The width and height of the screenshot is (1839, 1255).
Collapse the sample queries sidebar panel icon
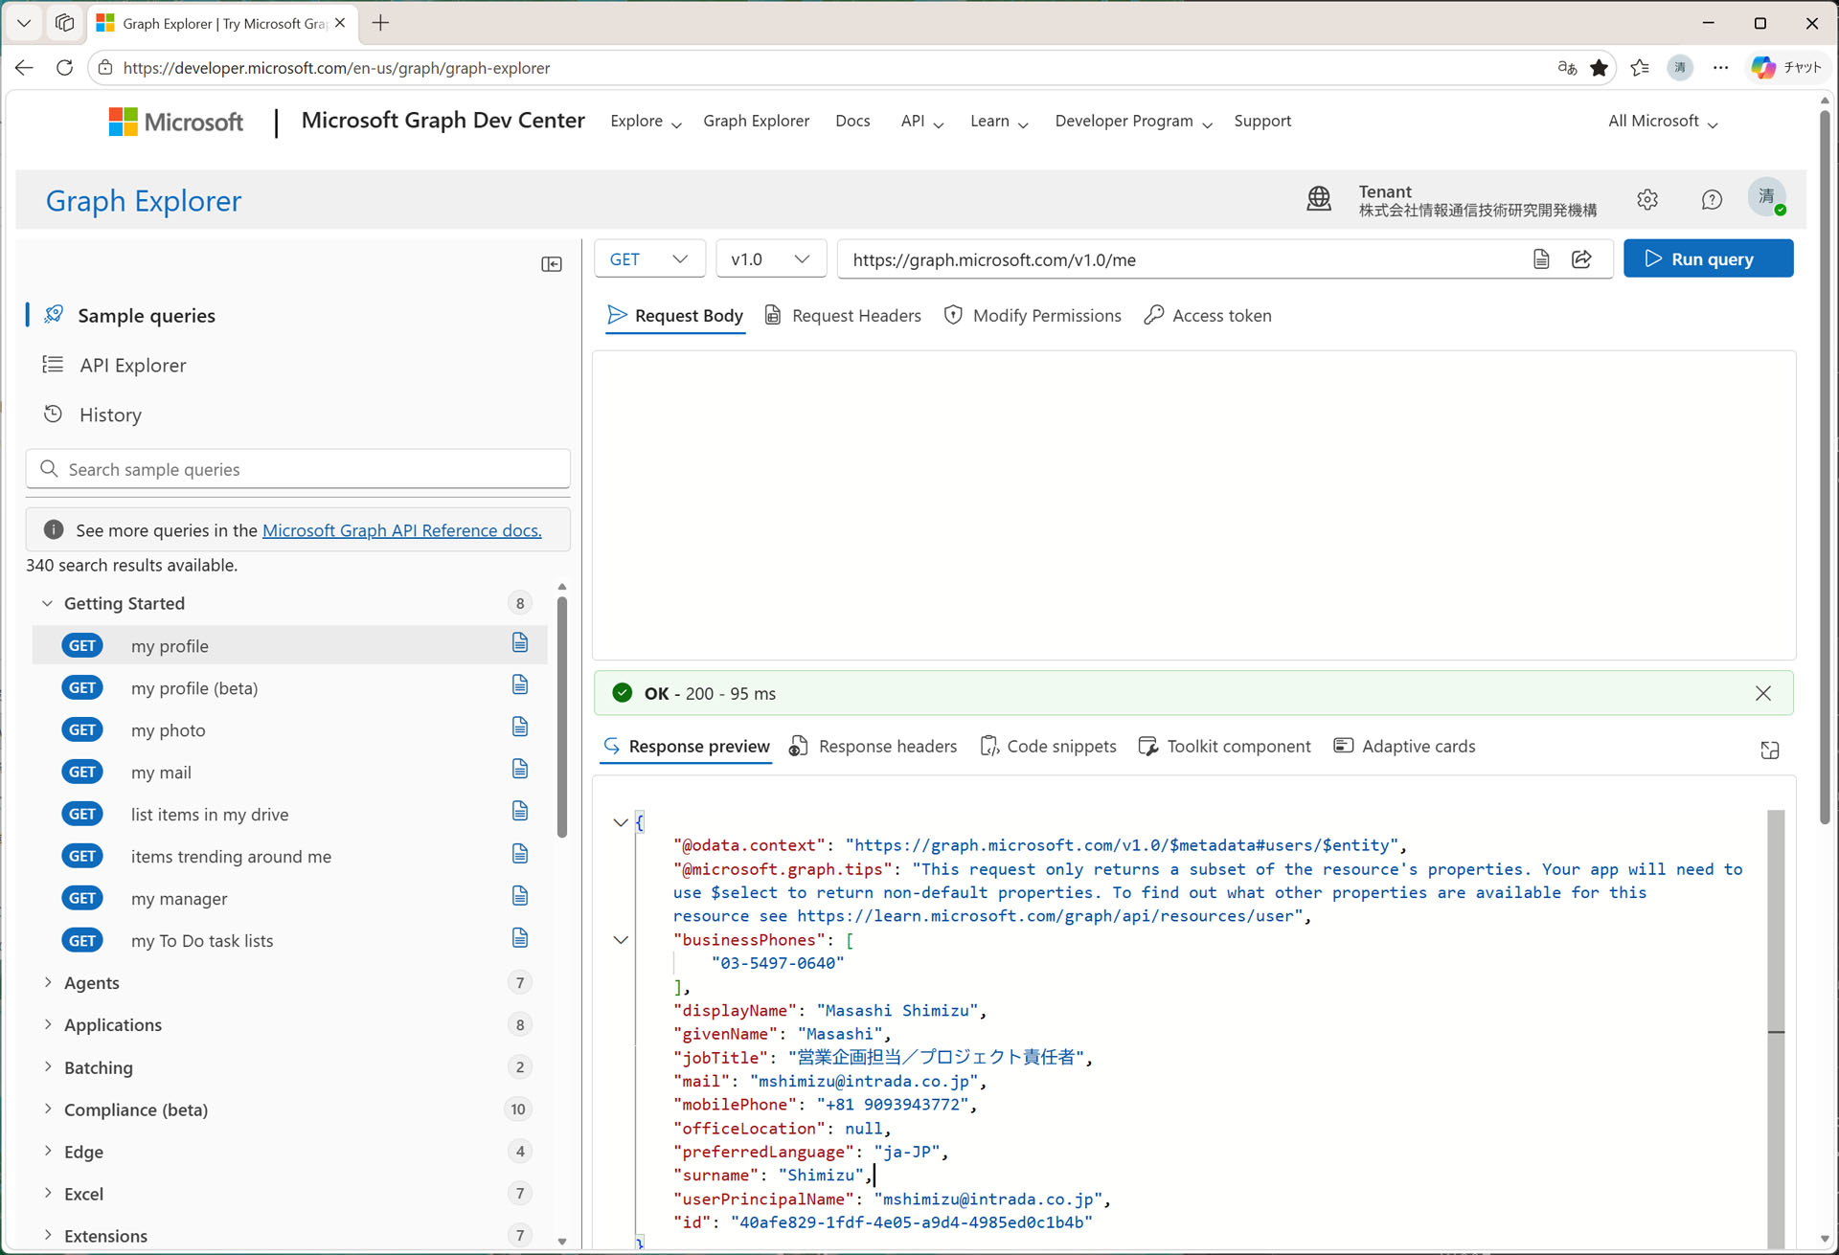(x=552, y=264)
